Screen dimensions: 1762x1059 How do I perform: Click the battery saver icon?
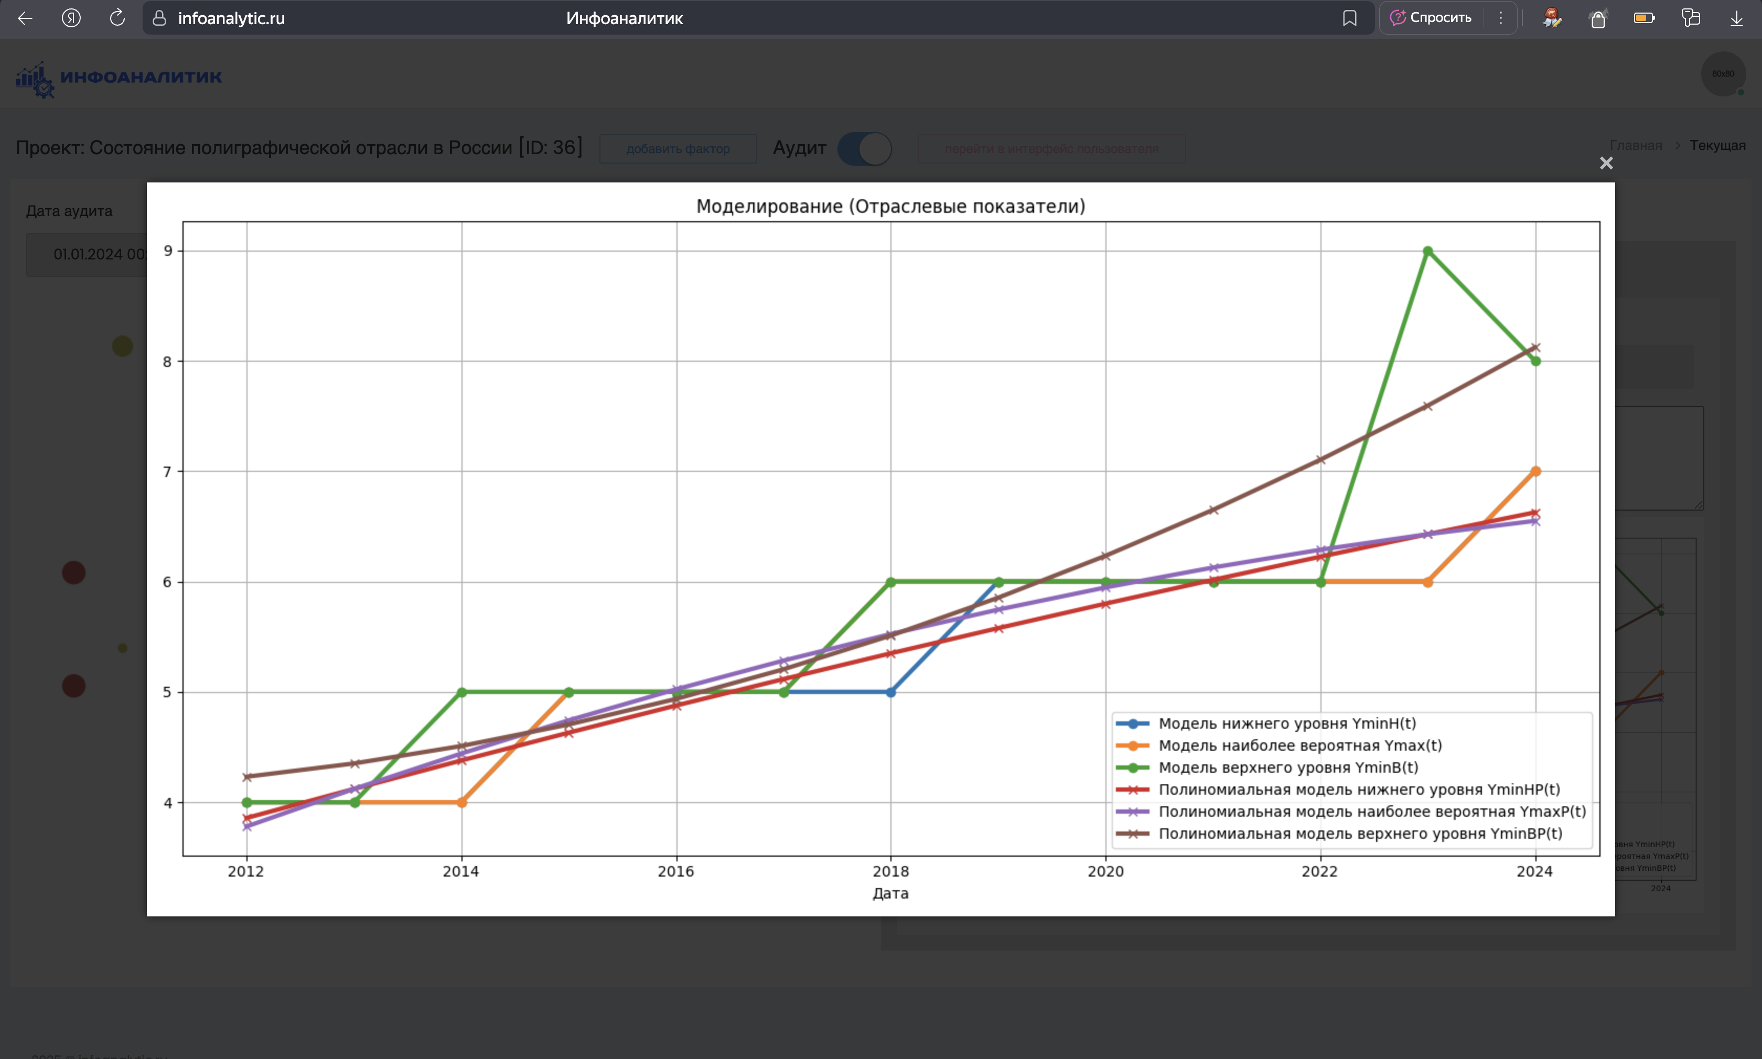click(x=1643, y=18)
